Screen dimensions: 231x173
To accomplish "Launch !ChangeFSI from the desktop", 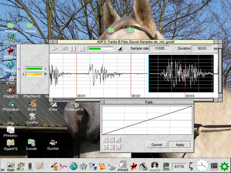I will pyautogui.click(x=75, y=107).
